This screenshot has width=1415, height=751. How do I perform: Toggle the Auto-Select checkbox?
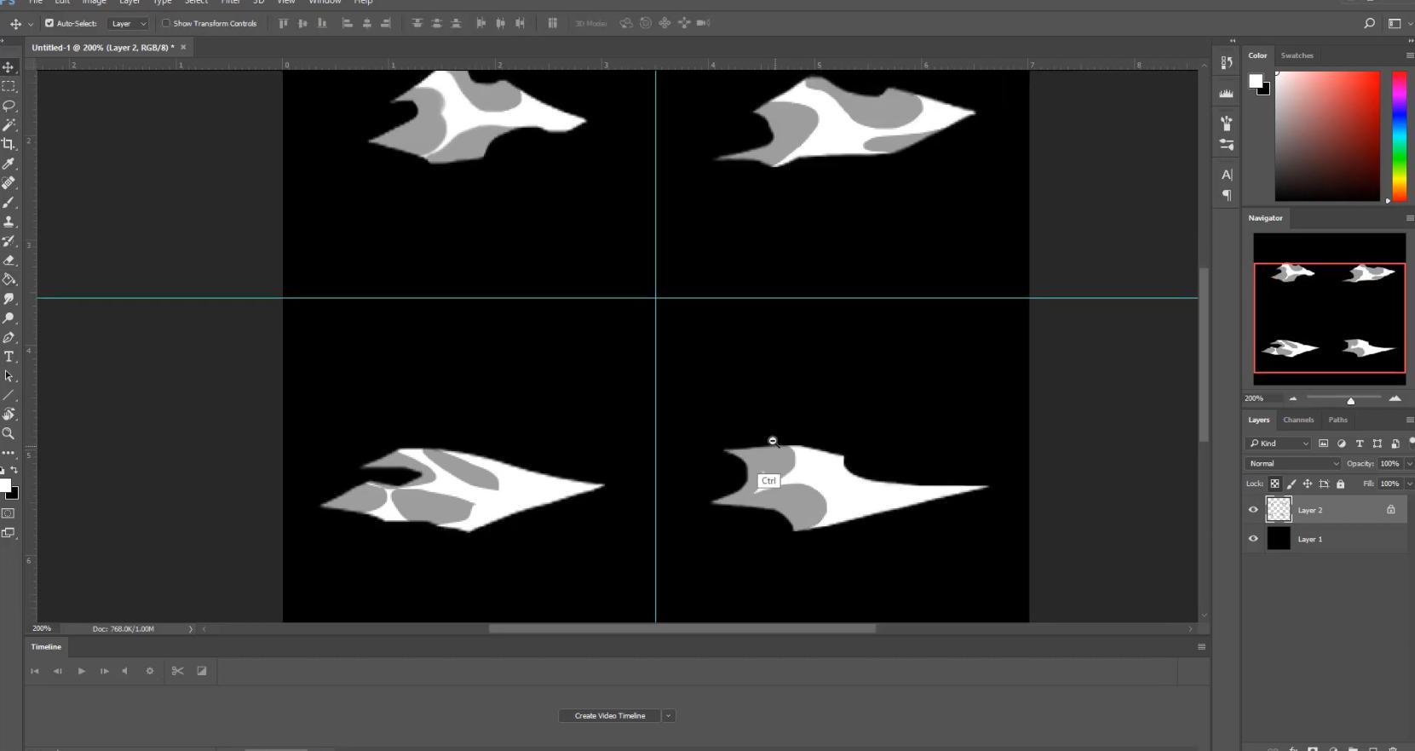pos(49,23)
